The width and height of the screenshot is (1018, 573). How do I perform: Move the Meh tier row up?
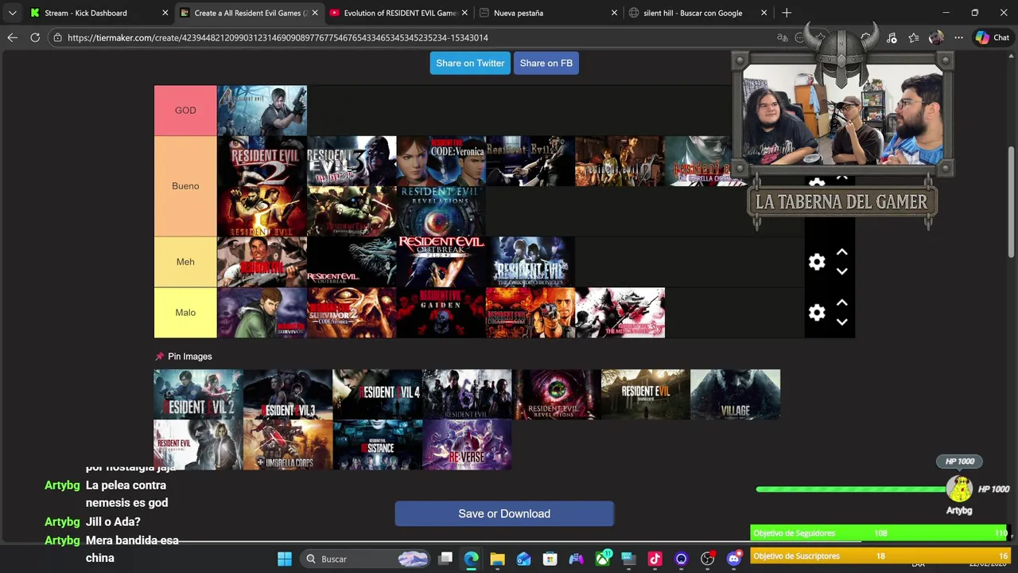coord(841,252)
